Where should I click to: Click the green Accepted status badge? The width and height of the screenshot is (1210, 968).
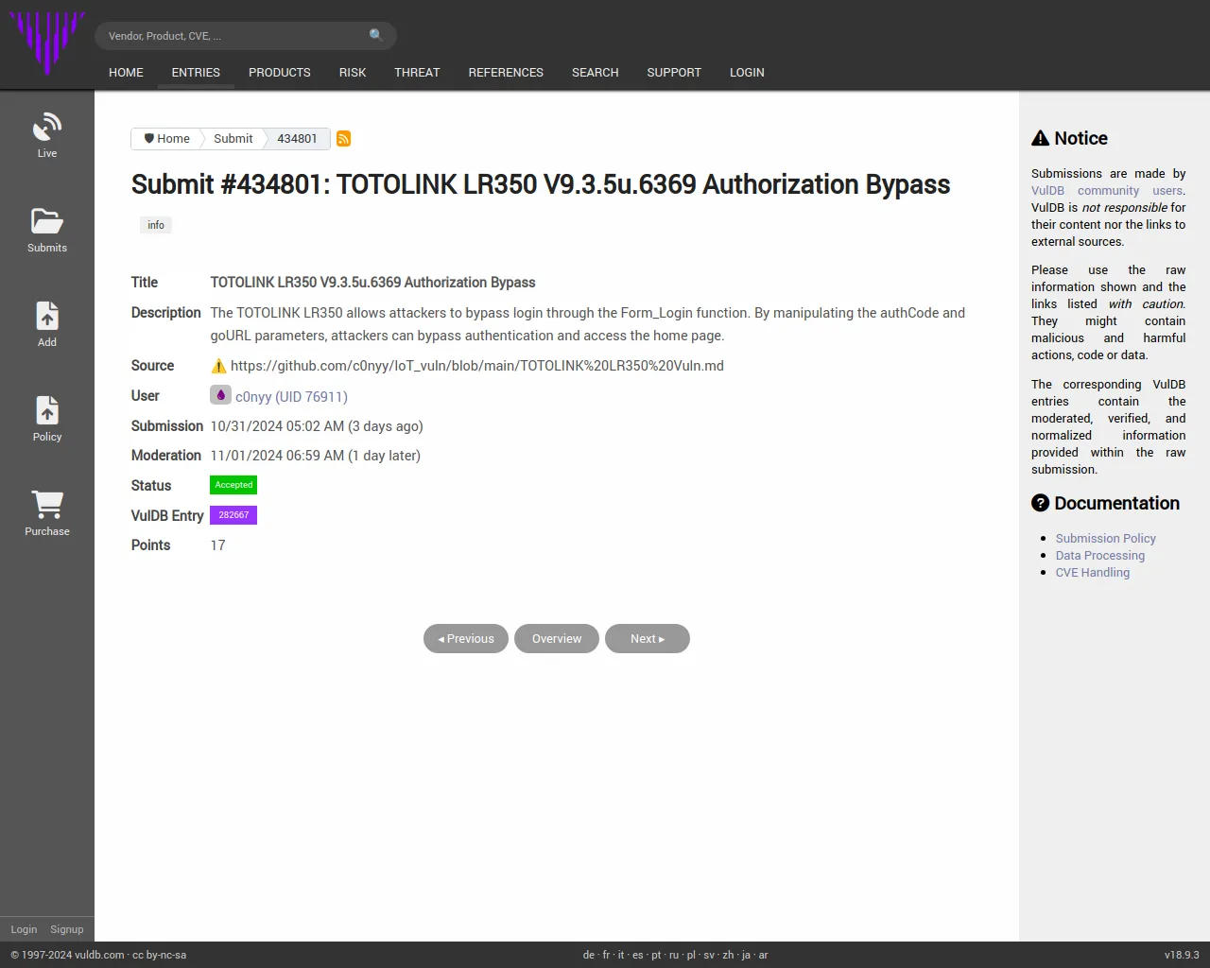click(x=233, y=485)
